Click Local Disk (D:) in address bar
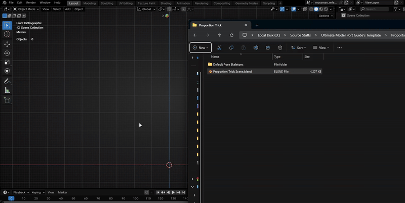This screenshot has height=203, width=405. point(268,35)
